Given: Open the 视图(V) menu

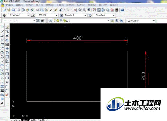Looking at the screenshot, I should pyautogui.click(x=29, y=5).
